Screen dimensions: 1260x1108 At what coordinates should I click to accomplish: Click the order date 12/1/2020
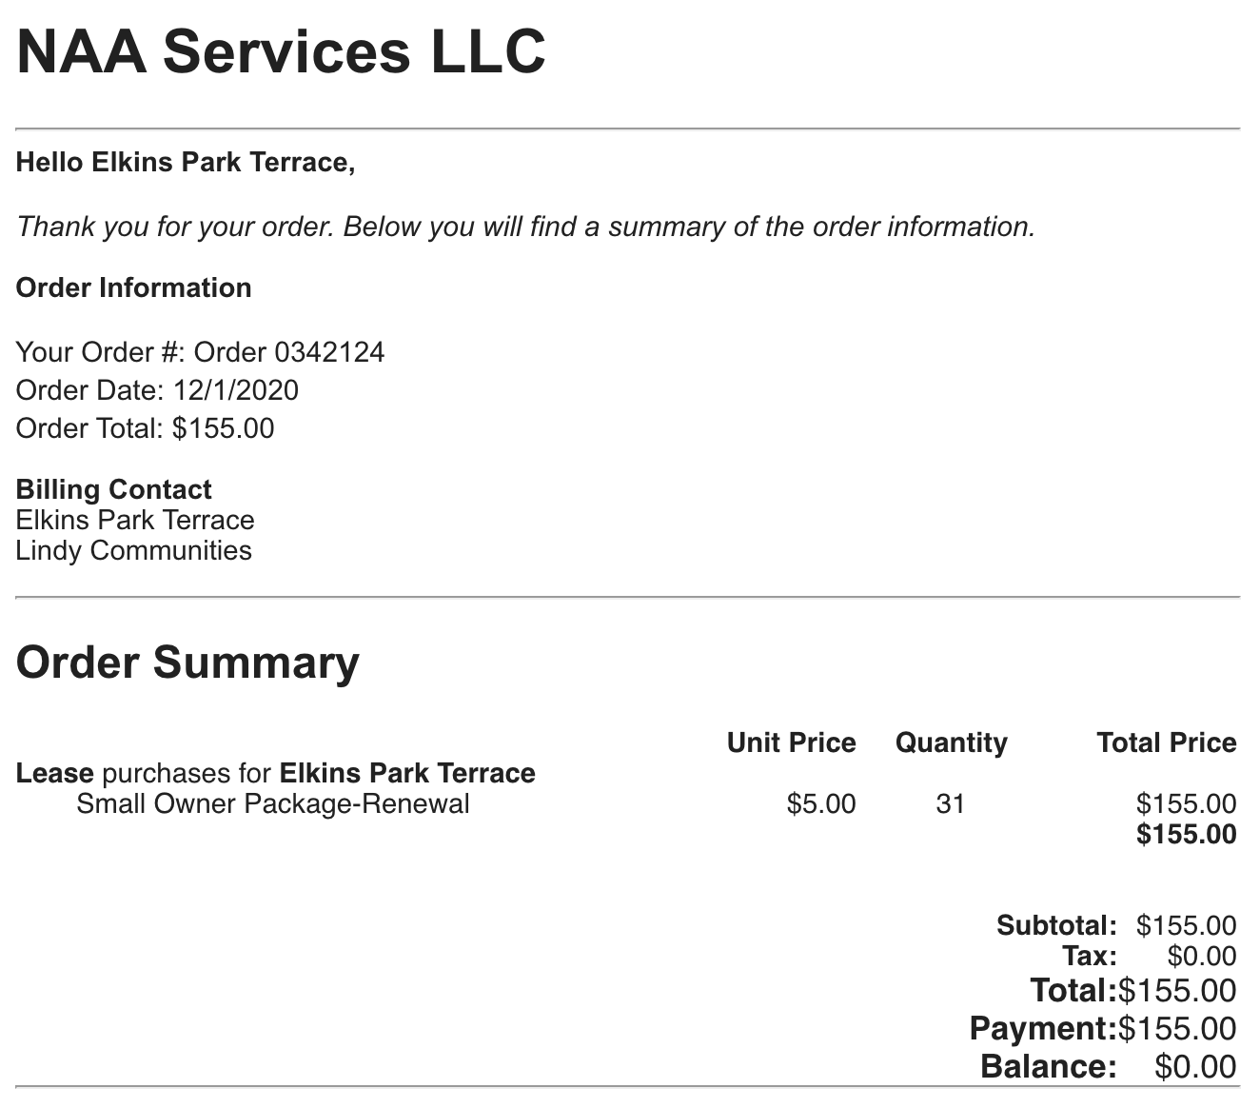coord(235,390)
